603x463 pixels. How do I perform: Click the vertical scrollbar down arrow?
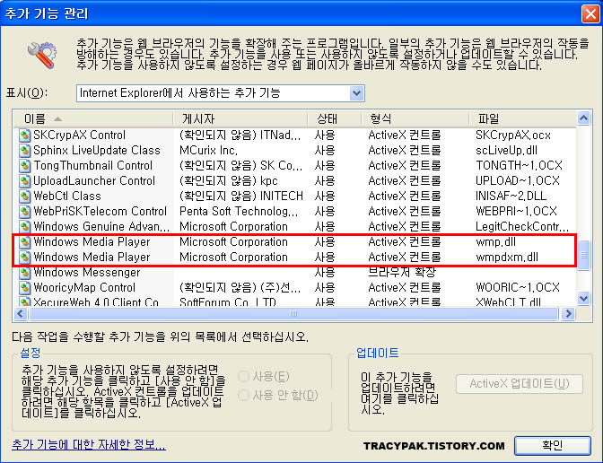click(x=583, y=298)
